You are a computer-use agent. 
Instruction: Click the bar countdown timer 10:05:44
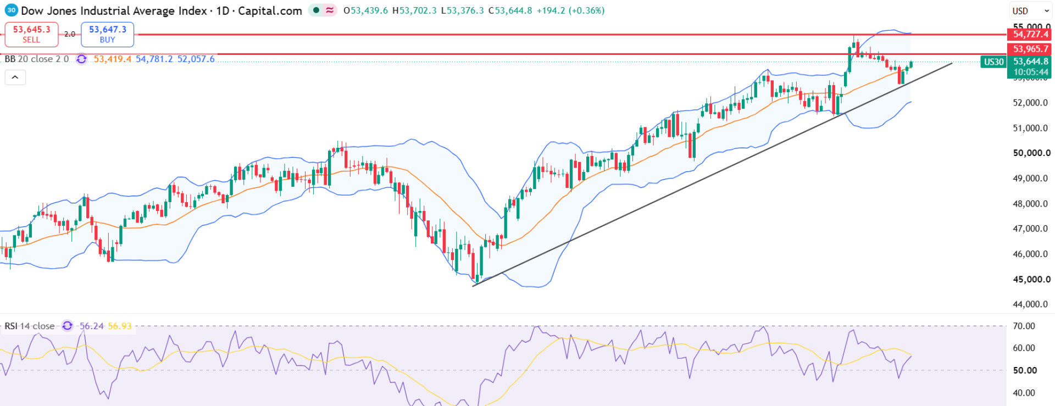(x=1031, y=72)
